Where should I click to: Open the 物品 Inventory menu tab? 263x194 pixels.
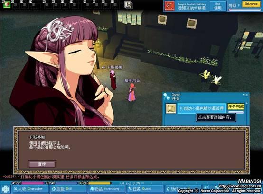[x=107, y=189]
